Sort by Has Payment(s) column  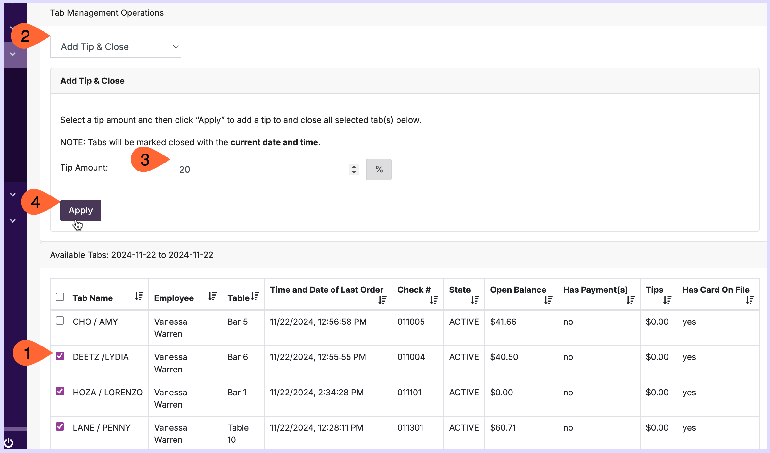631,300
